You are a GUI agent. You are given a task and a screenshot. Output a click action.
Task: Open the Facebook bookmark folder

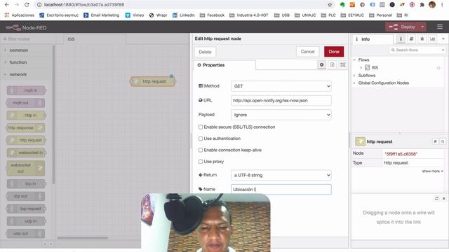click(212, 15)
